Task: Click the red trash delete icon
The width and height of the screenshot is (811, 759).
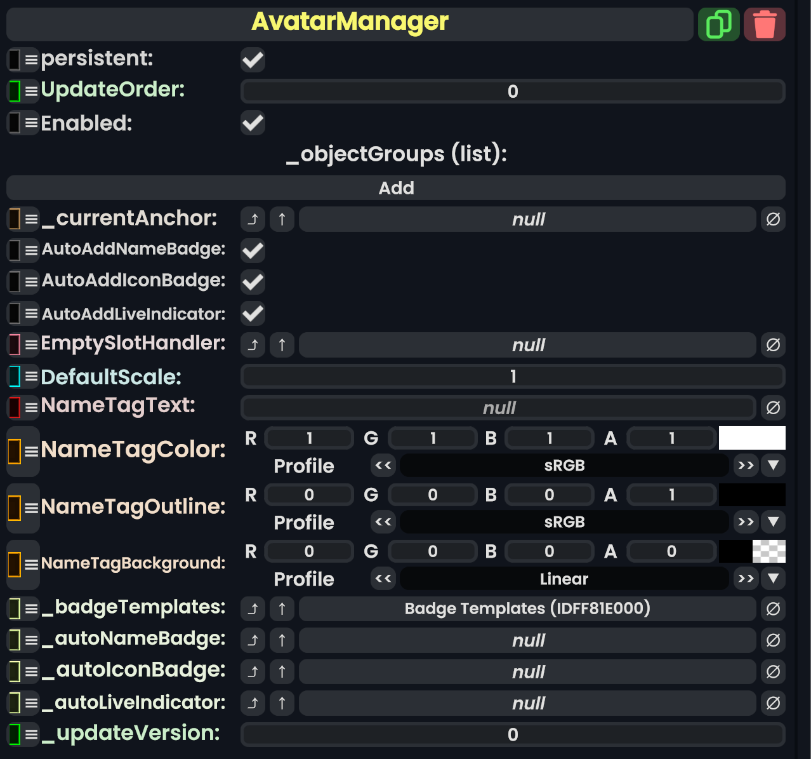Action: (764, 25)
